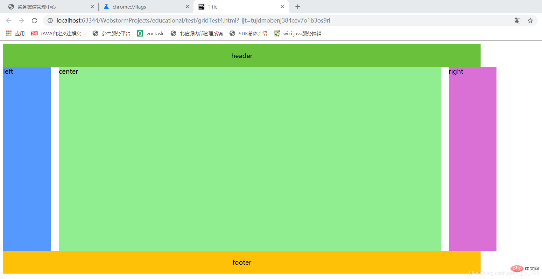Click the address bar URL field
542x279 pixels.
280,21
